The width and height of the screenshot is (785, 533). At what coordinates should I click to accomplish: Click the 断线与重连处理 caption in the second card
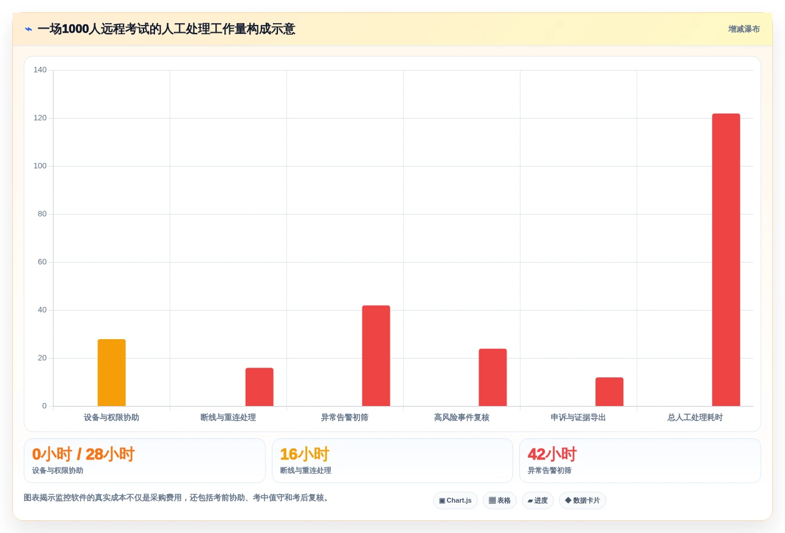(x=306, y=470)
